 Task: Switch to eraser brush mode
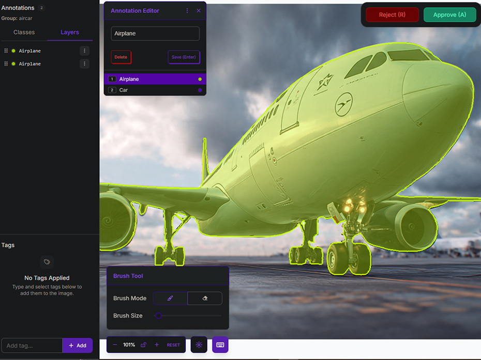tap(205, 298)
